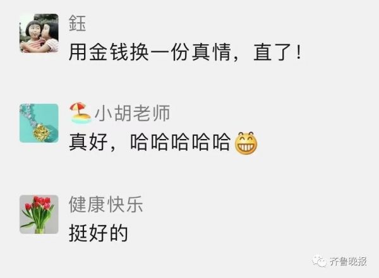Click the 齐鲁晚报 watermark text
The image size is (379, 278).
coord(348,262)
